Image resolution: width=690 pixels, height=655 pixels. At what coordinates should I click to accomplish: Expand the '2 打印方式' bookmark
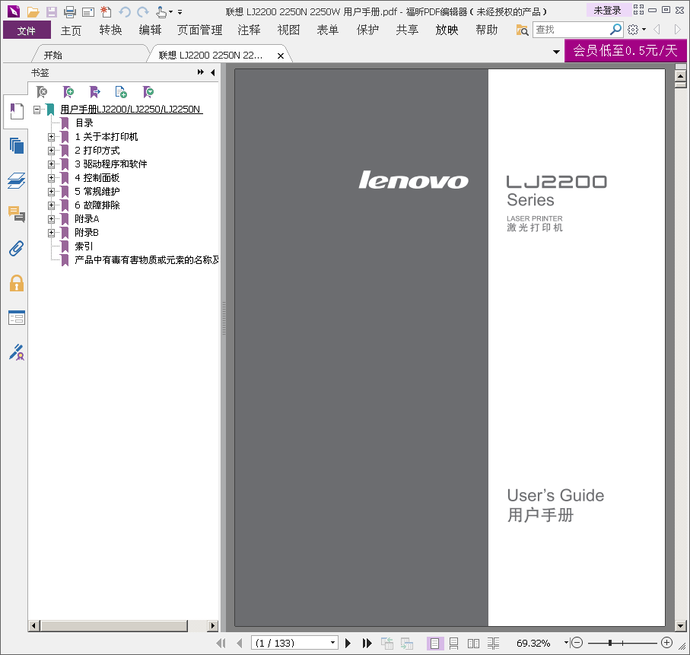pos(52,151)
